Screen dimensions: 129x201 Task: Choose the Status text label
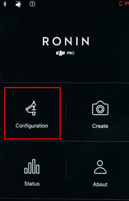tap(32, 184)
